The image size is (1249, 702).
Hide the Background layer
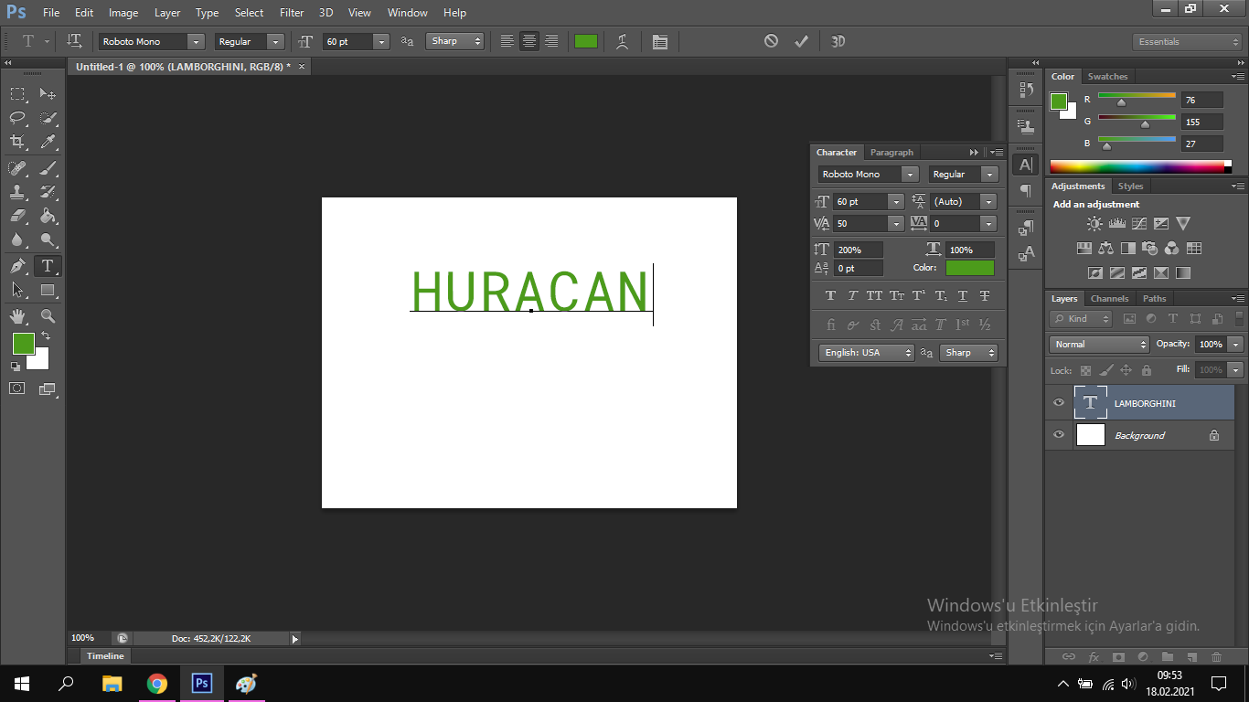1059,435
